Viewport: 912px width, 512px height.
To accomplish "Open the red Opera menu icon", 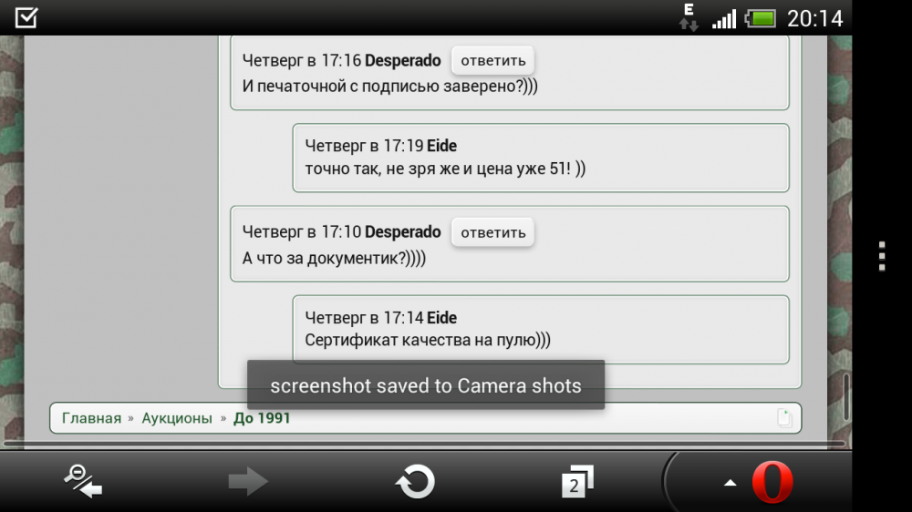I will pos(772,482).
